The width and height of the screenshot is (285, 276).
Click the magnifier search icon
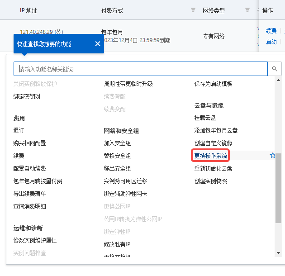[274, 69]
